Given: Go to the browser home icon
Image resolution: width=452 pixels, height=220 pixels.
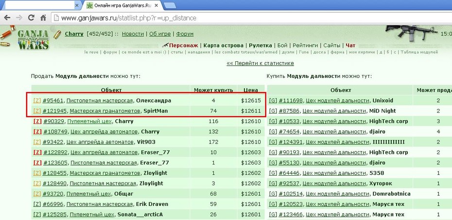Looking at the screenshot, I should [x=43, y=18].
